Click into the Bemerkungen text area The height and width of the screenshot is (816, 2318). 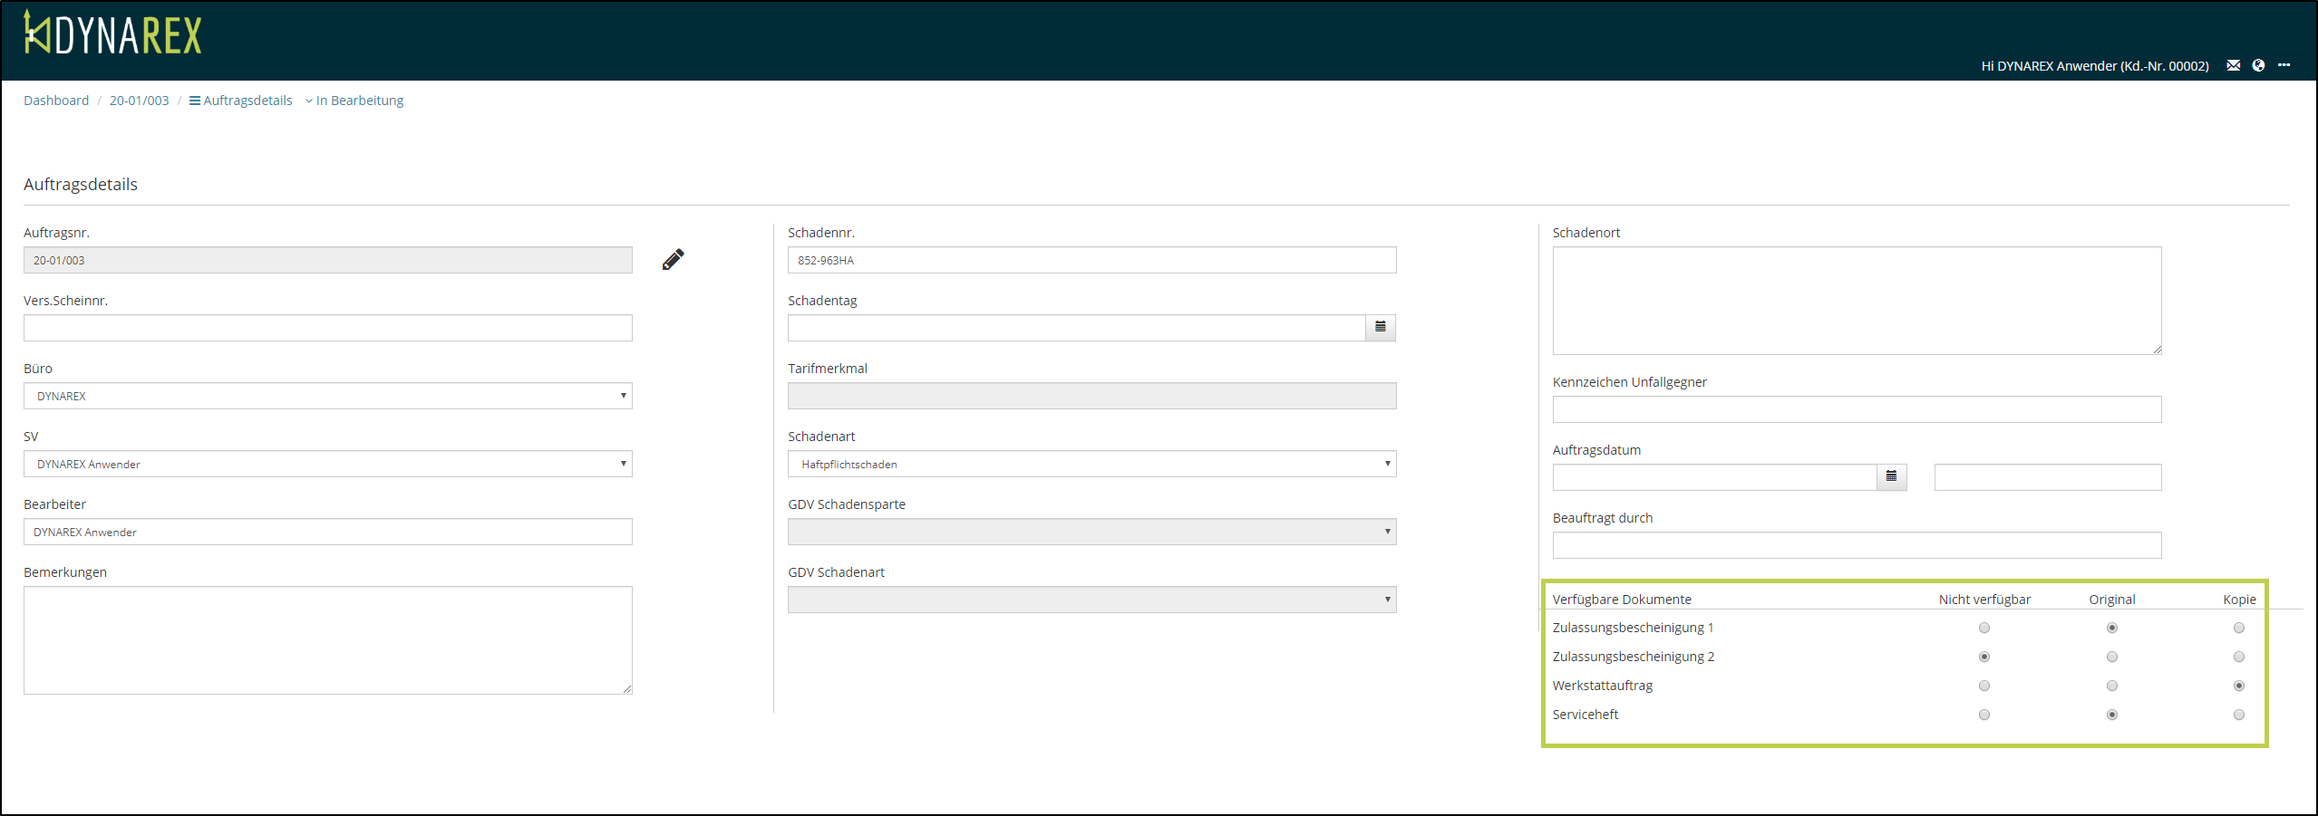point(327,639)
